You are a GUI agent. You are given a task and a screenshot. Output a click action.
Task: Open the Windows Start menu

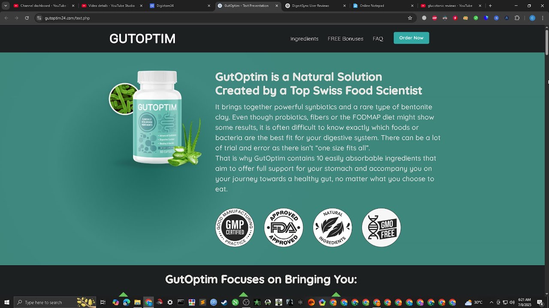tap(6, 302)
